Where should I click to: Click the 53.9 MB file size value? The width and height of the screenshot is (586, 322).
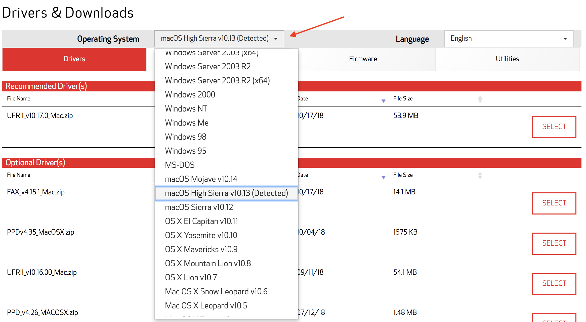pos(406,116)
